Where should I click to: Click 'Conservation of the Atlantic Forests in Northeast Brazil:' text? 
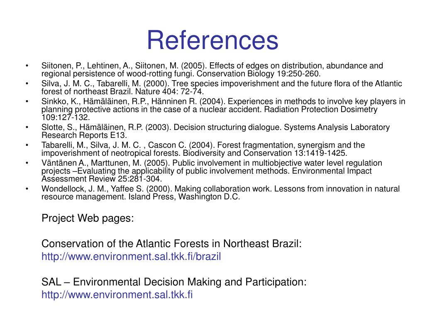coord(171,243)
